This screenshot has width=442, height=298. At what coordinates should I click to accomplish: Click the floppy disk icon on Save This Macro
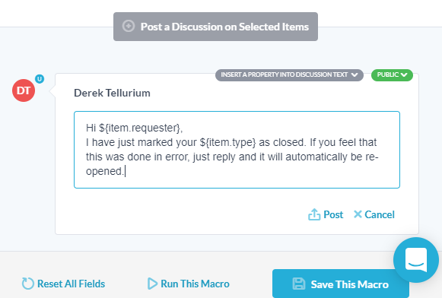click(x=299, y=284)
